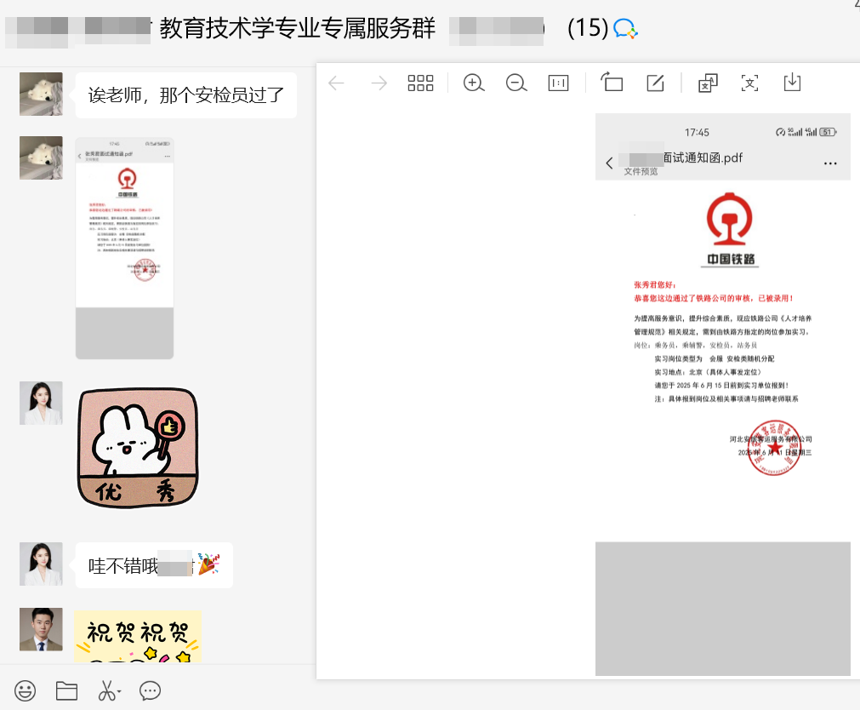Open the emoji picker
860x710 pixels.
tap(26, 690)
